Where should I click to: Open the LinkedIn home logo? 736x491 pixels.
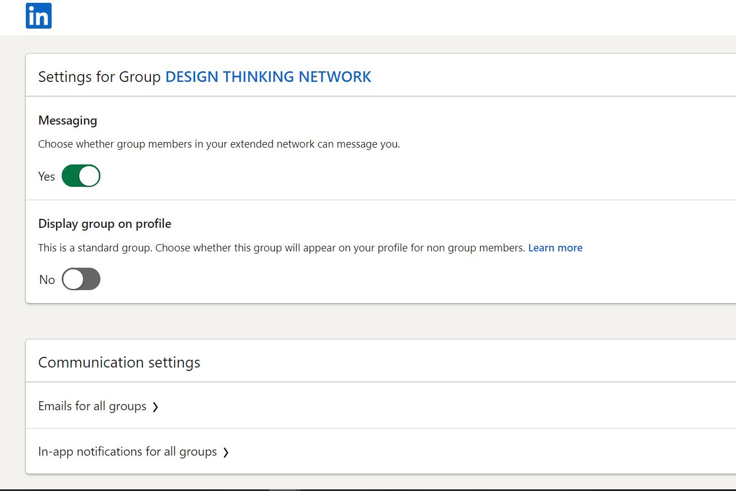(39, 16)
